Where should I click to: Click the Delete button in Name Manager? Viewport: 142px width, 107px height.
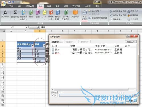[x=84, y=42]
